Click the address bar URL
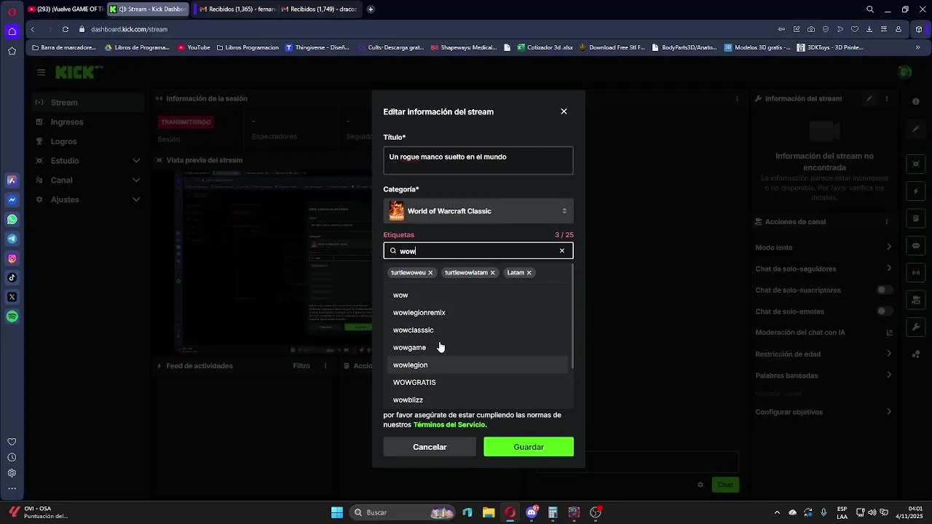The height and width of the screenshot is (524, 932). tap(129, 29)
